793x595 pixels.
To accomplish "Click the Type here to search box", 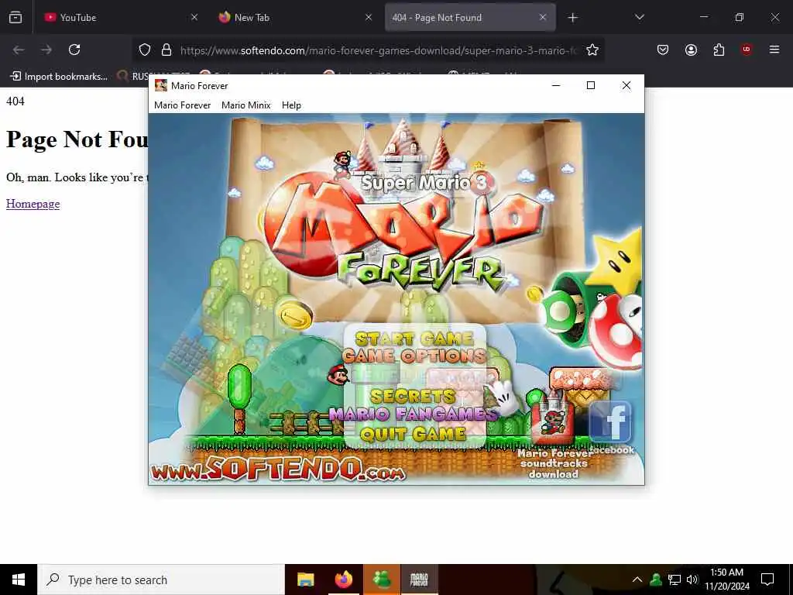I will 161,580.
